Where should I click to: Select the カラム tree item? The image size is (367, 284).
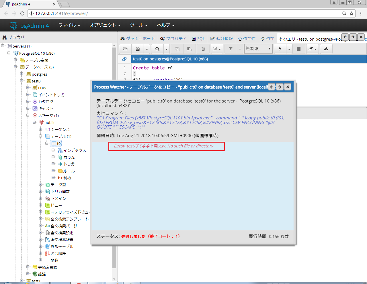(x=69, y=157)
